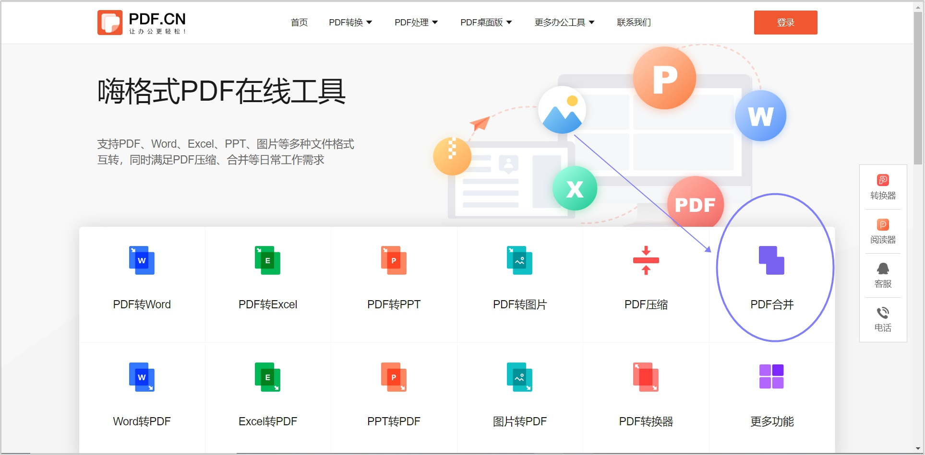Expand the 更多办公工具 dropdown menu
Viewport: 925px width, 455px height.
(x=565, y=23)
